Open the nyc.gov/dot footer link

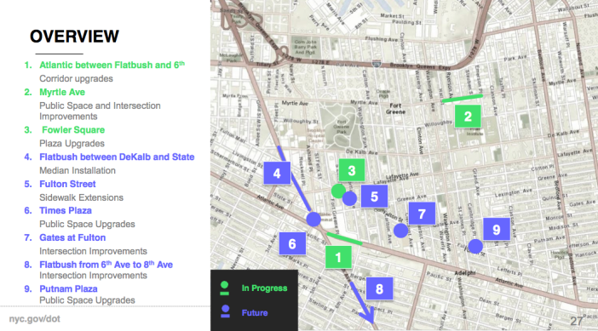[35, 319]
